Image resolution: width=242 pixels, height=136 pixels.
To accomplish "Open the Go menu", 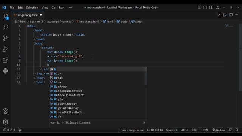I will [x=53, y=8].
